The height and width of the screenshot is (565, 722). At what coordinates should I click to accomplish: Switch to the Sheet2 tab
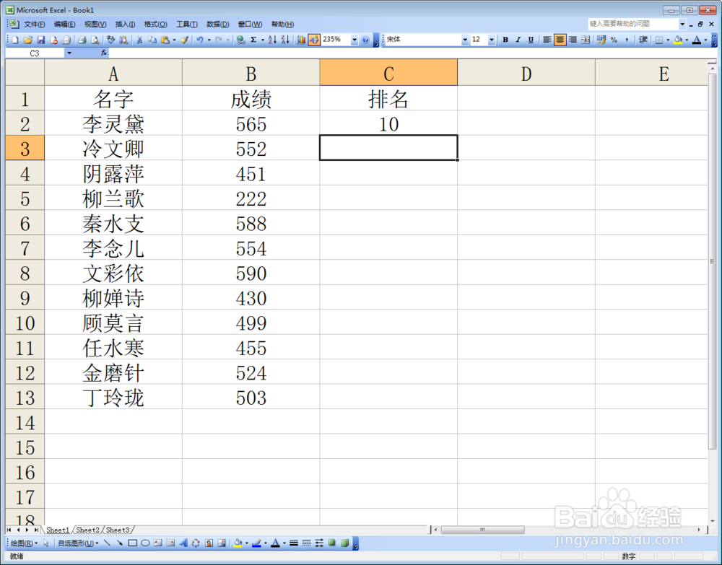87,530
